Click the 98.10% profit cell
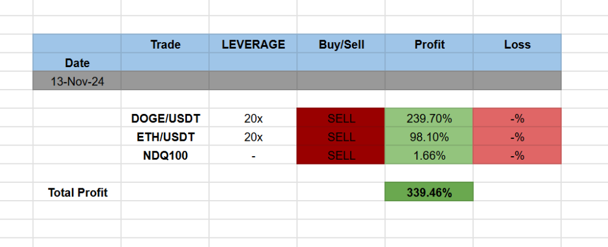The height and width of the screenshot is (247, 608). pos(429,137)
